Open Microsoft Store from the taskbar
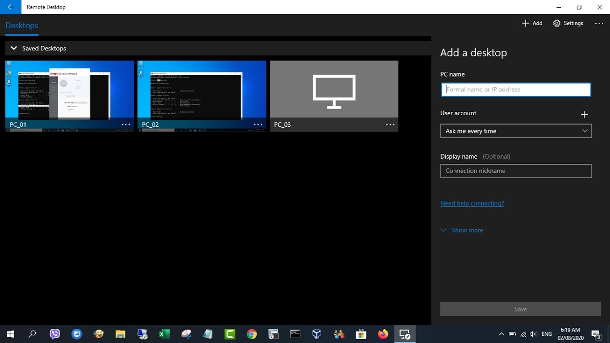The image size is (610, 343). tap(361, 334)
